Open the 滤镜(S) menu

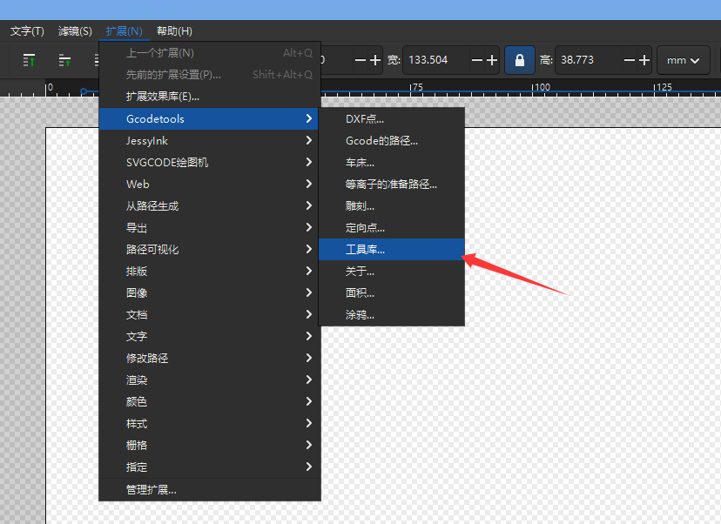point(75,31)
